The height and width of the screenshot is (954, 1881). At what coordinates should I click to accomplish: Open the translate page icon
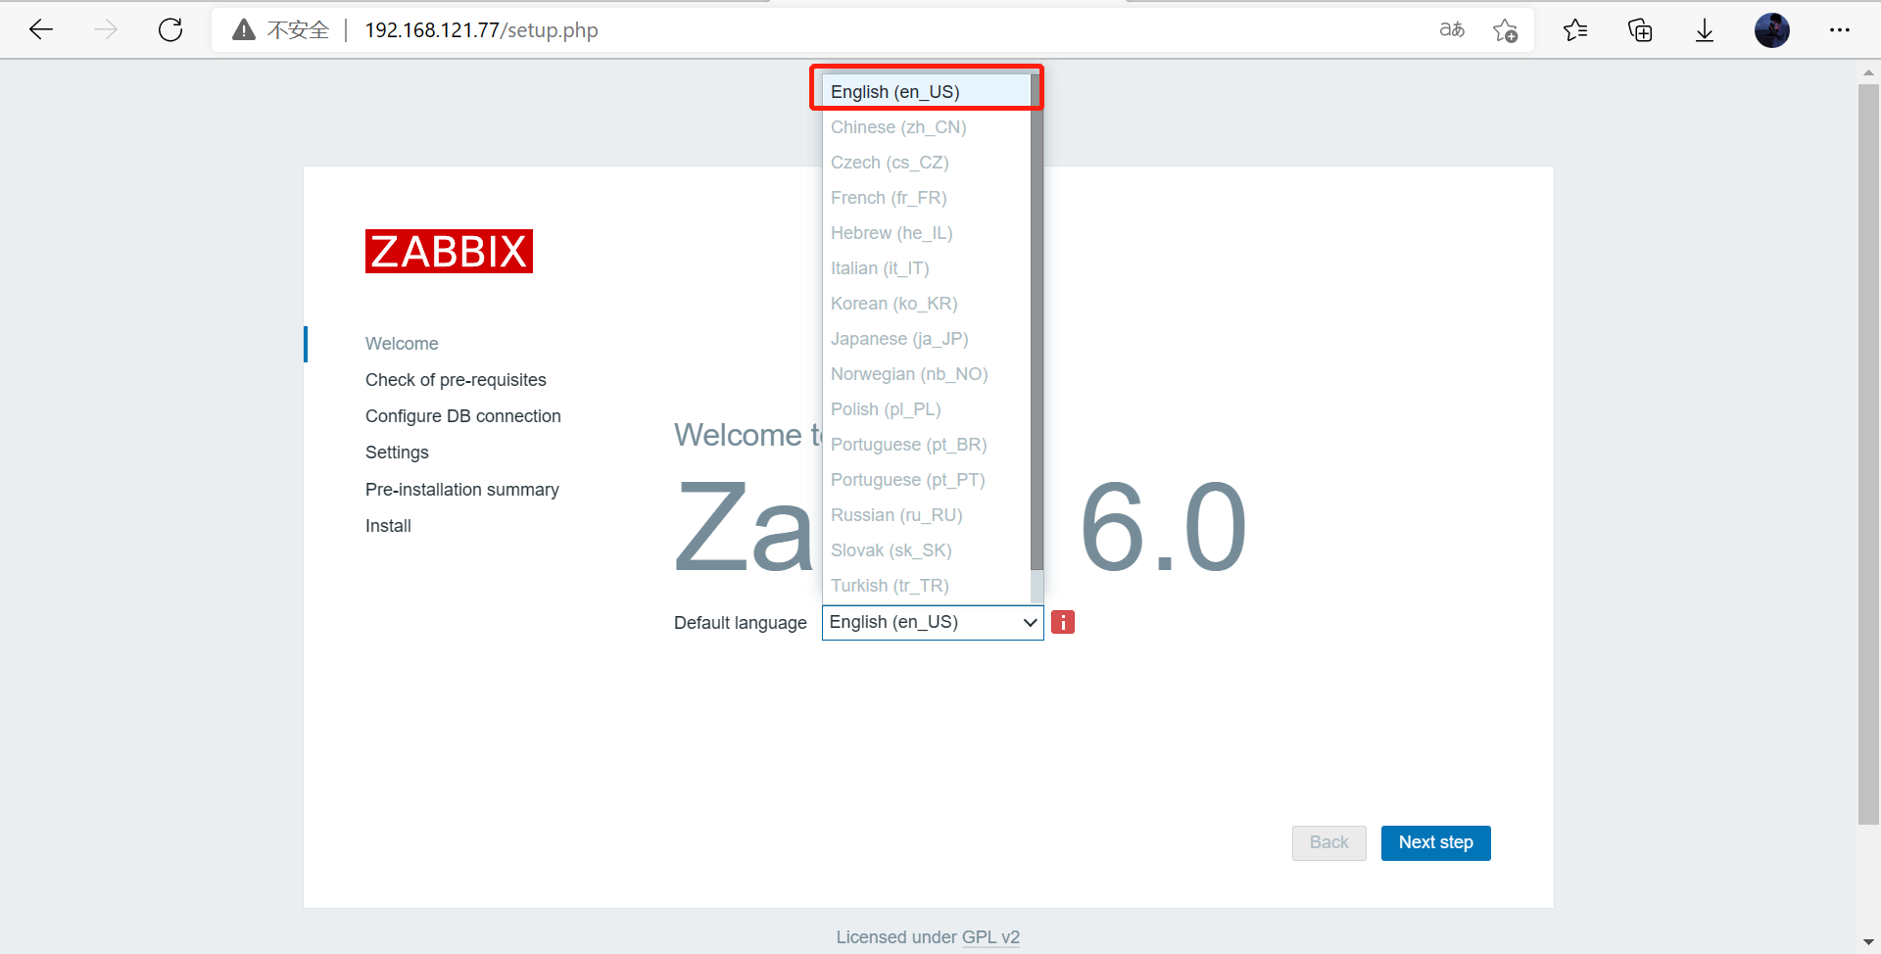[x=1452, y=30]
